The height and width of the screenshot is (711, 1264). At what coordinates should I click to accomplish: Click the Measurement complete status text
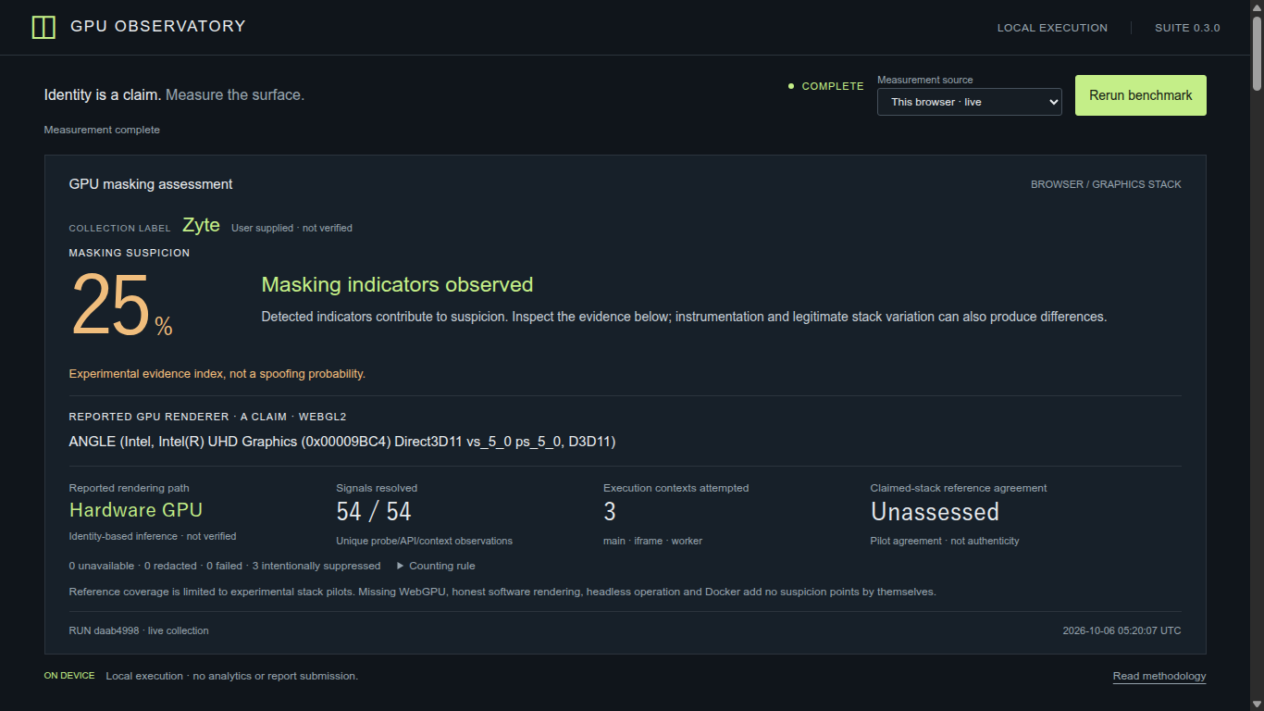coord(102,130)
